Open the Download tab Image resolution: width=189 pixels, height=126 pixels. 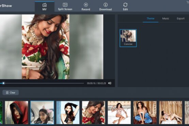pos(106,7)
